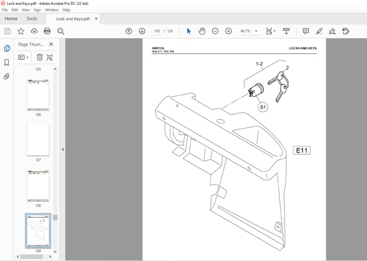Close the Lock and Keys.pdf tab

coord(96,19)
